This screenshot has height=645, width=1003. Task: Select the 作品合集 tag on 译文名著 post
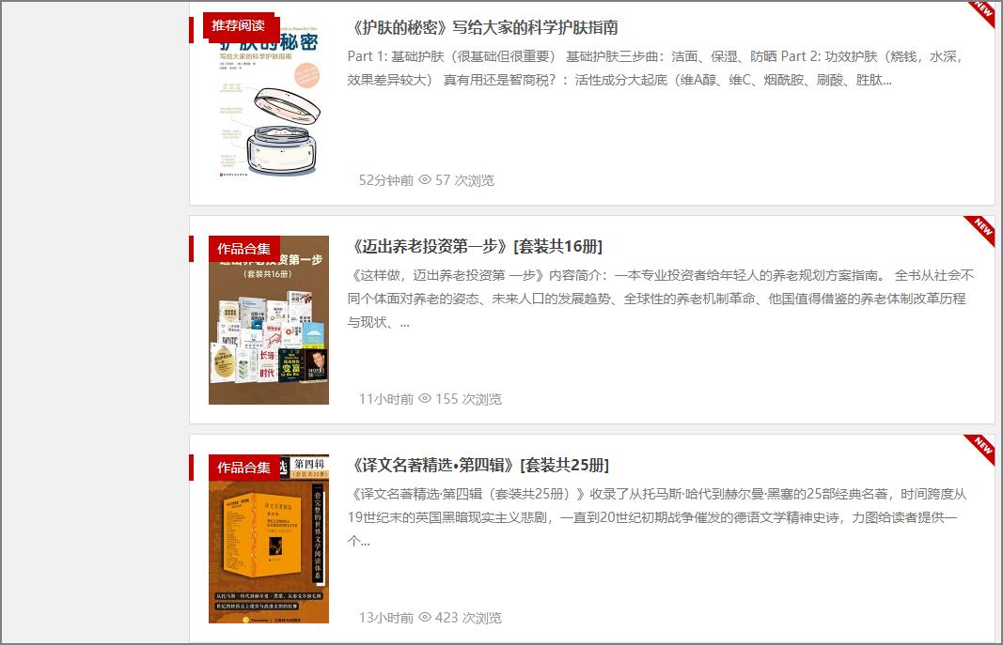point(243,468)
